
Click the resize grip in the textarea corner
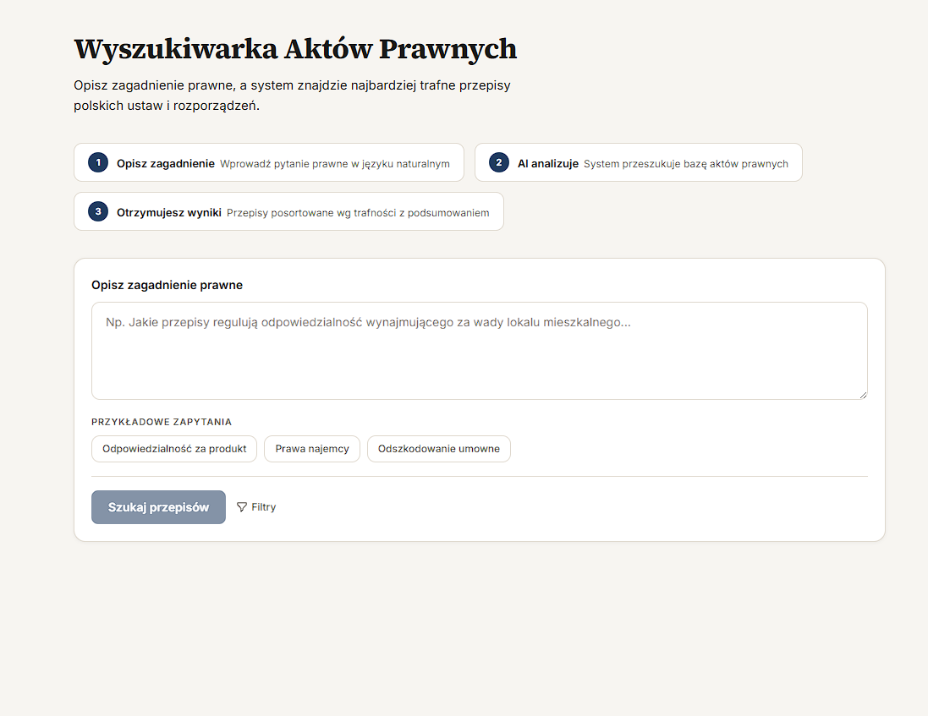[x=863, y=394]
